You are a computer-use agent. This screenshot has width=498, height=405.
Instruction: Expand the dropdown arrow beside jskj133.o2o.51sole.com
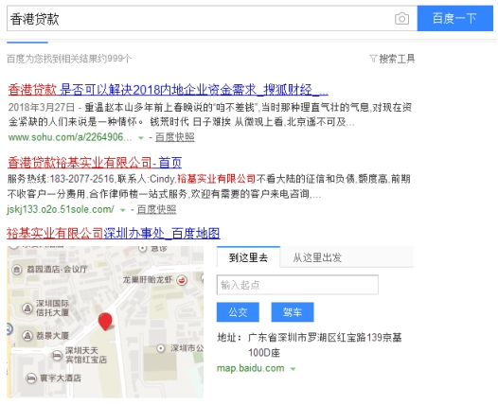click(x=122, y=210)
